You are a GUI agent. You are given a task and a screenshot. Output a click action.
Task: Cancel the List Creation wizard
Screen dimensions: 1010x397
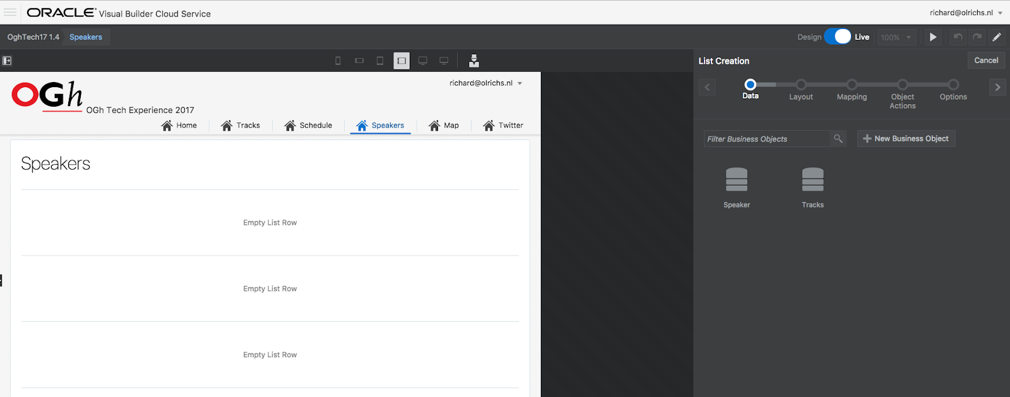[986, 61]
